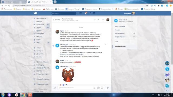Select the Ирина Колотова dialog tab
The image size is (173, 97).
[x=125, y=47]
